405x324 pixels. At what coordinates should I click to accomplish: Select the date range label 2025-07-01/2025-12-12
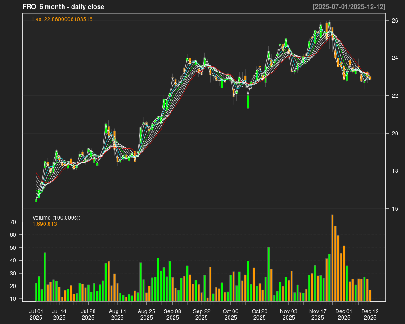point(349,7)
